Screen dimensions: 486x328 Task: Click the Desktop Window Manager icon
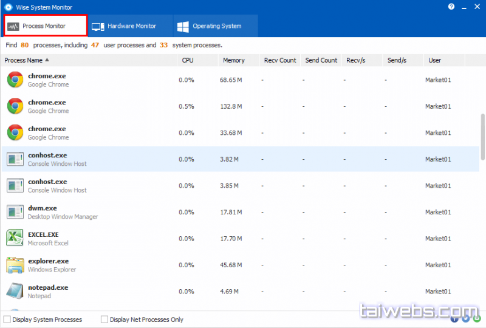[15, 212]
